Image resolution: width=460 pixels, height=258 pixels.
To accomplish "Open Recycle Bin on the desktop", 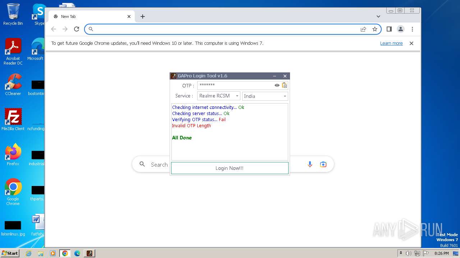I will tap(13, 14).
